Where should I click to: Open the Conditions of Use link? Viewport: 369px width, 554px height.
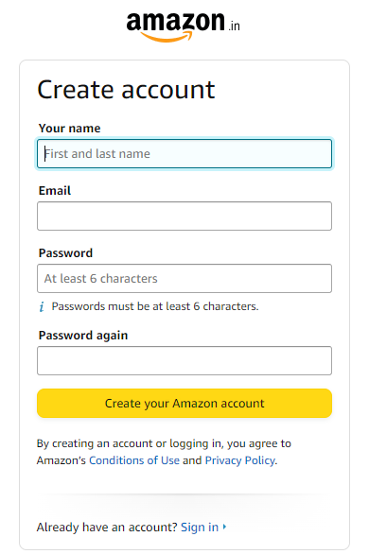tap(134, 460)
